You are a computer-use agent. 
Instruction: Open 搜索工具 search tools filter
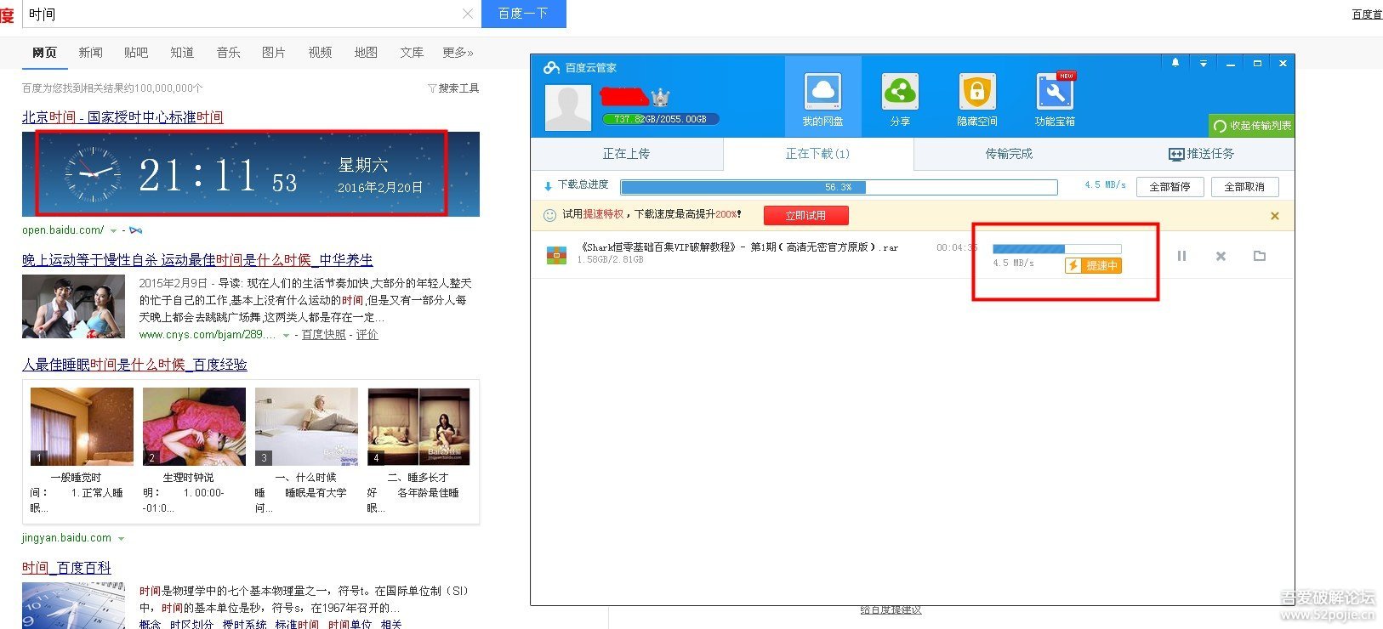click(453, 88)
